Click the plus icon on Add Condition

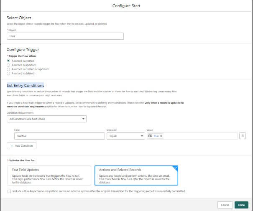[12, 146]
